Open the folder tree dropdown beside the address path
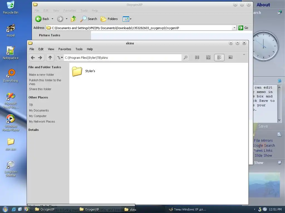 point(60,58)
